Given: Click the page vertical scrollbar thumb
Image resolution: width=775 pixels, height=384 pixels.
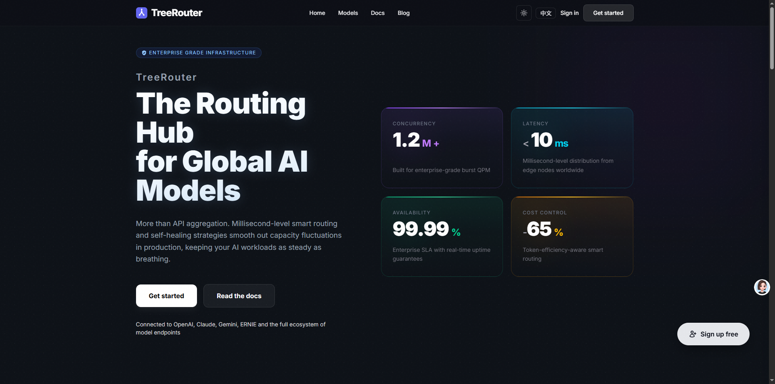Looking at the screenshot, I should [772, 38].
